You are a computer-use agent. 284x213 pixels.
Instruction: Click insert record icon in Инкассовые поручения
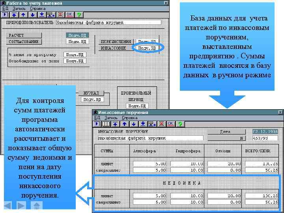tap(152, 124)
